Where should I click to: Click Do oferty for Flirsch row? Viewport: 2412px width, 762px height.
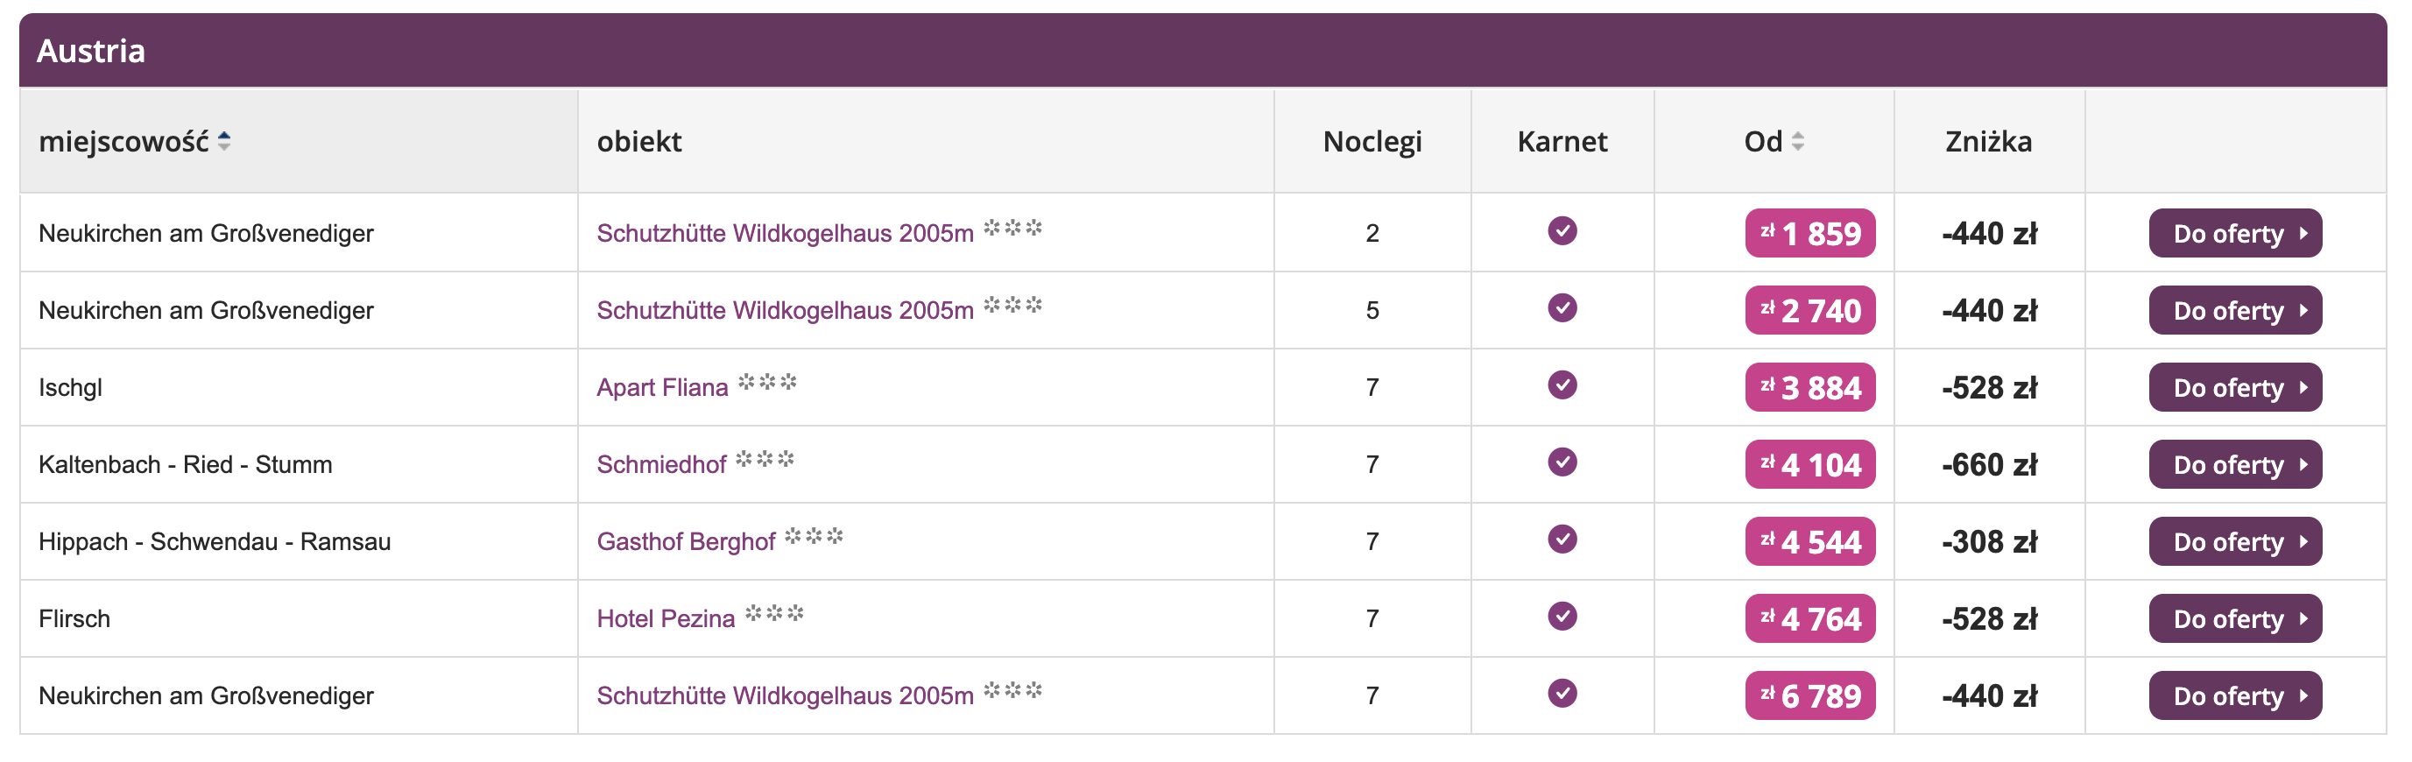pos(2235,618)
